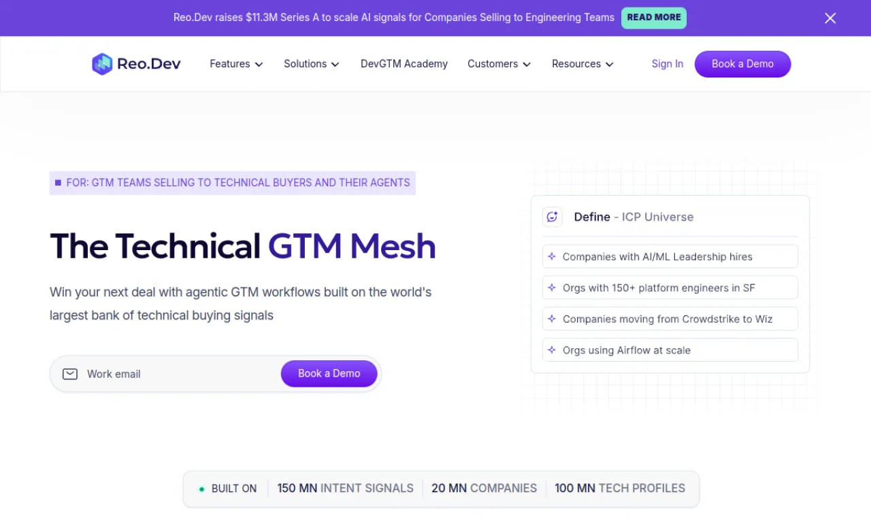Click the sparkle icon beside AI/ML Leadership hires
Screen dimensions: 871x522
coord(552,257)
